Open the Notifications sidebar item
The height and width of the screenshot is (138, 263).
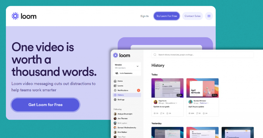(x=127, y=90)
